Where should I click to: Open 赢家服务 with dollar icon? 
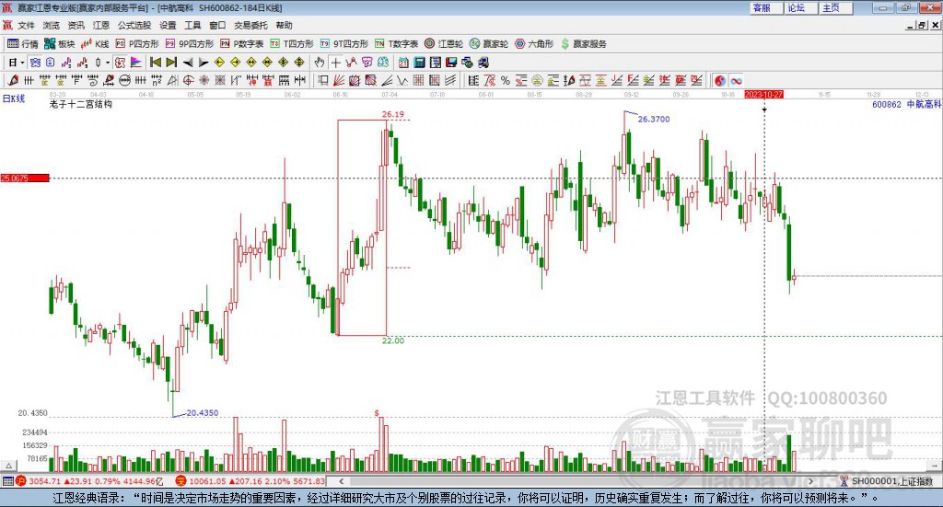coord(583,44)
